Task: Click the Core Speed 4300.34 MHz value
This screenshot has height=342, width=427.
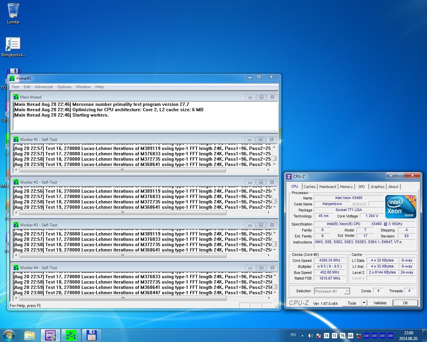Action: click(x=330, y=260)
